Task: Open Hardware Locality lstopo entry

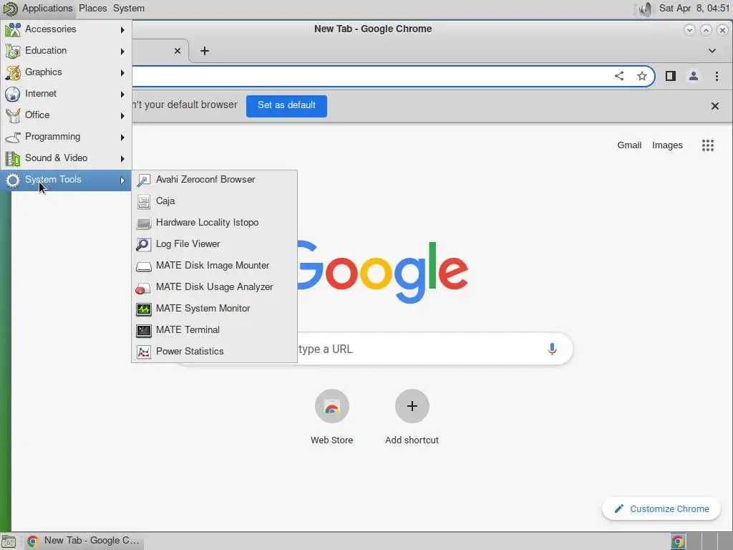Action: pyautogui.click(x=214, y=223)
